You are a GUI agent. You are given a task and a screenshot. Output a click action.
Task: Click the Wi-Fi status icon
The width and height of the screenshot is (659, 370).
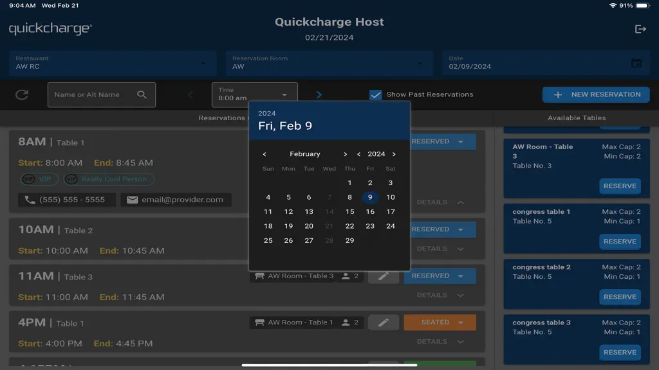point(613,5)
